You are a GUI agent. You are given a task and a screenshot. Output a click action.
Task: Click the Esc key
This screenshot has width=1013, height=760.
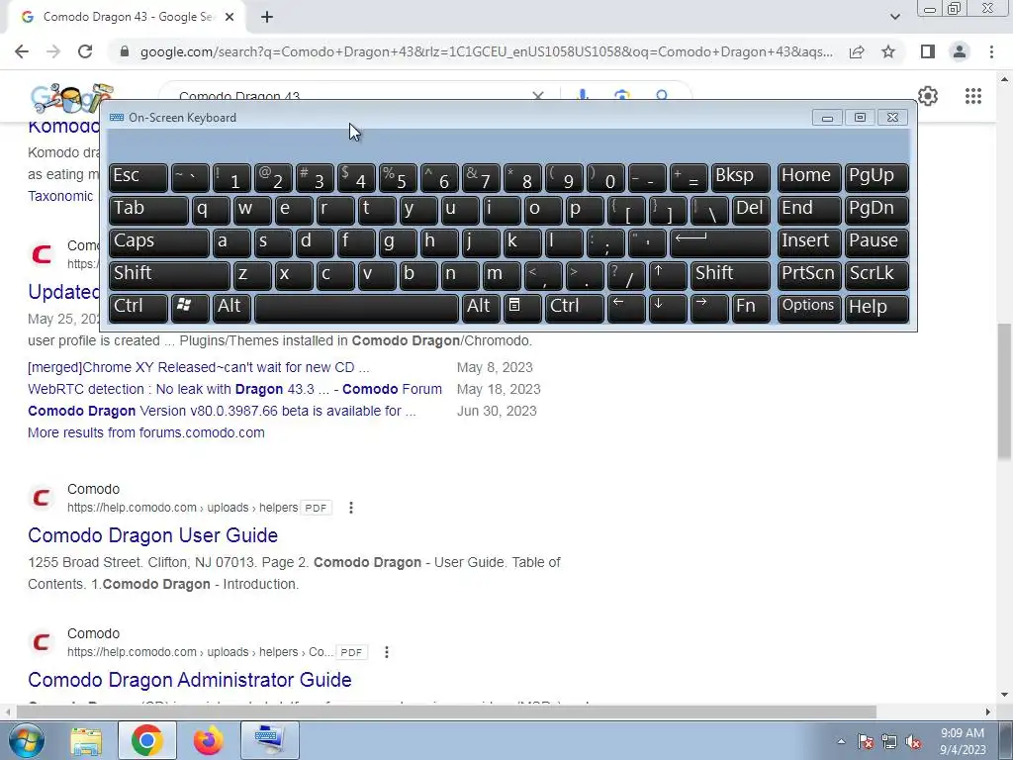click(x=138, y=178)
